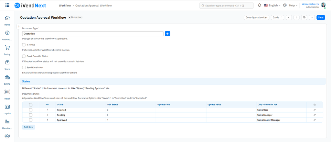Edit the Pending row with pencil icon
331x142 pixels.
tap(315, 115)
